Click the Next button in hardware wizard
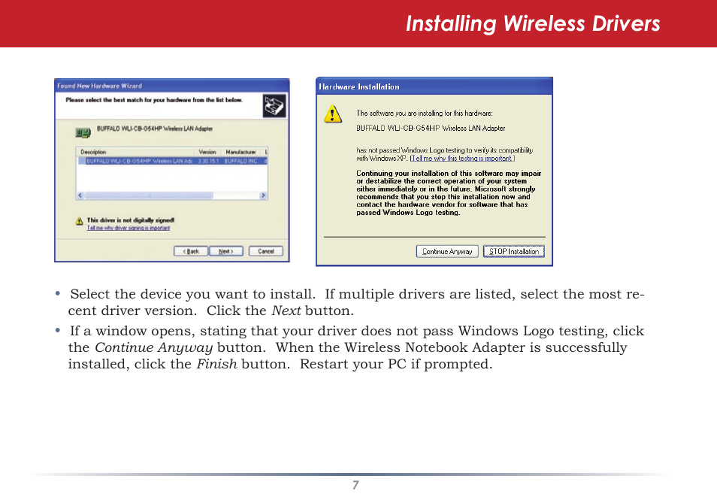The image size is (717, 497). click(x=226, y=251)
